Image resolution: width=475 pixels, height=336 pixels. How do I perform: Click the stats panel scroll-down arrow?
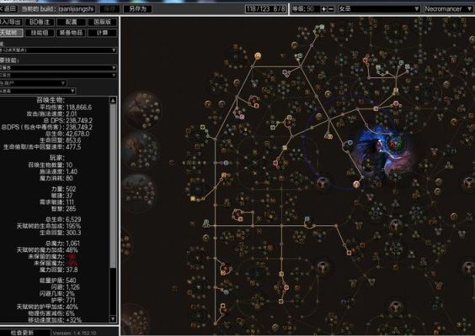113,318
